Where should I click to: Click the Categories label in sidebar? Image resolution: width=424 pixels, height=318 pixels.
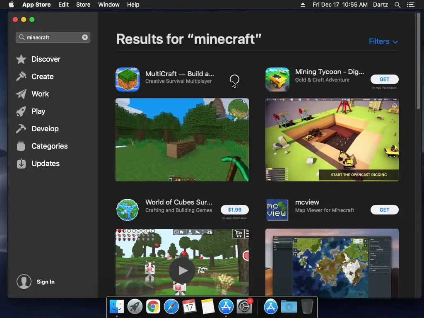coord(50,146)
